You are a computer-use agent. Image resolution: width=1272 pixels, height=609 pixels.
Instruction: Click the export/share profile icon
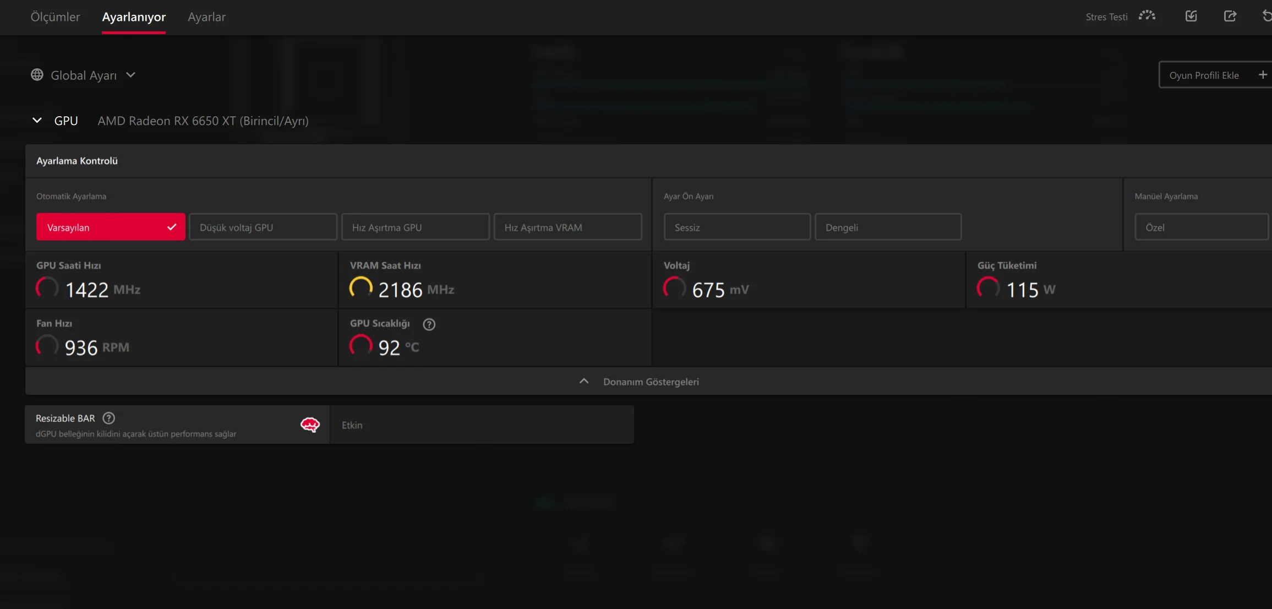coord(1230,16)
